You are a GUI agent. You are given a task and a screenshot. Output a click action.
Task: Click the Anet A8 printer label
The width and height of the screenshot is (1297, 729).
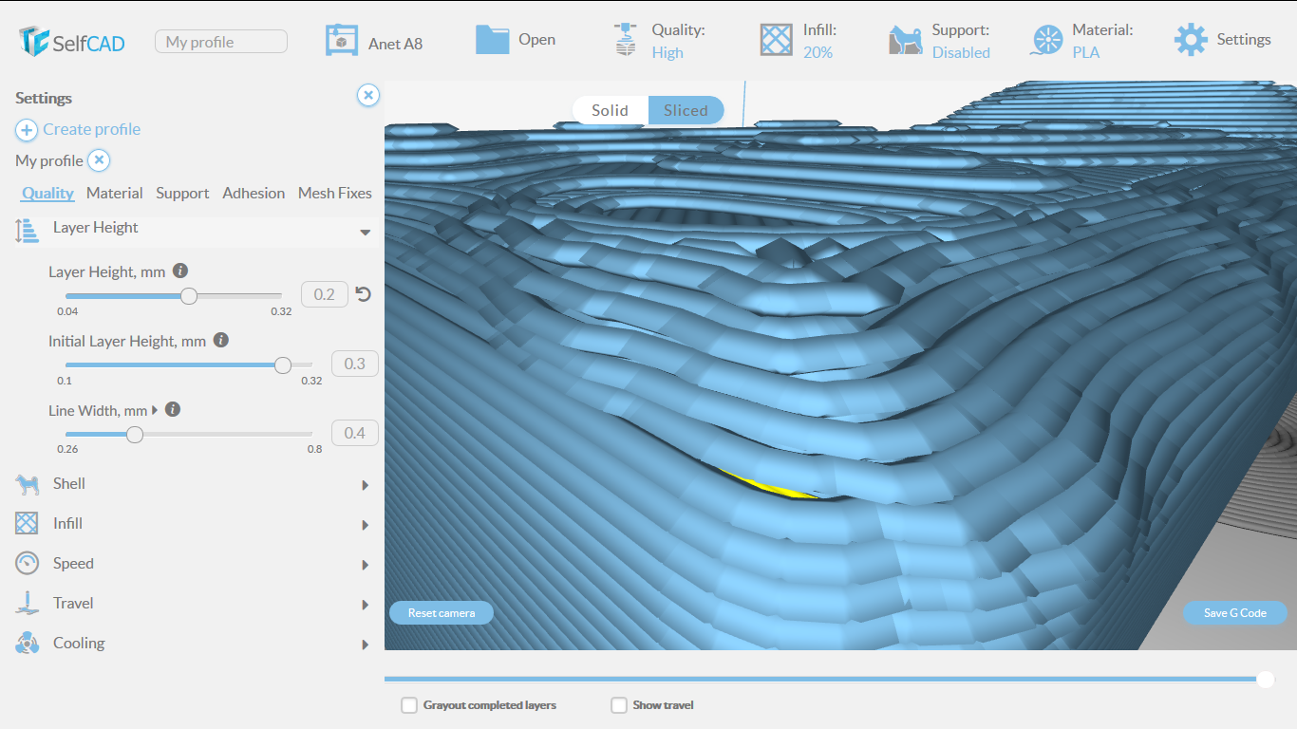(396, 44)
